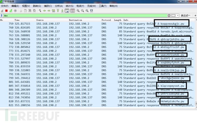Open a capture file with the toolbar icon

point(21,11)
